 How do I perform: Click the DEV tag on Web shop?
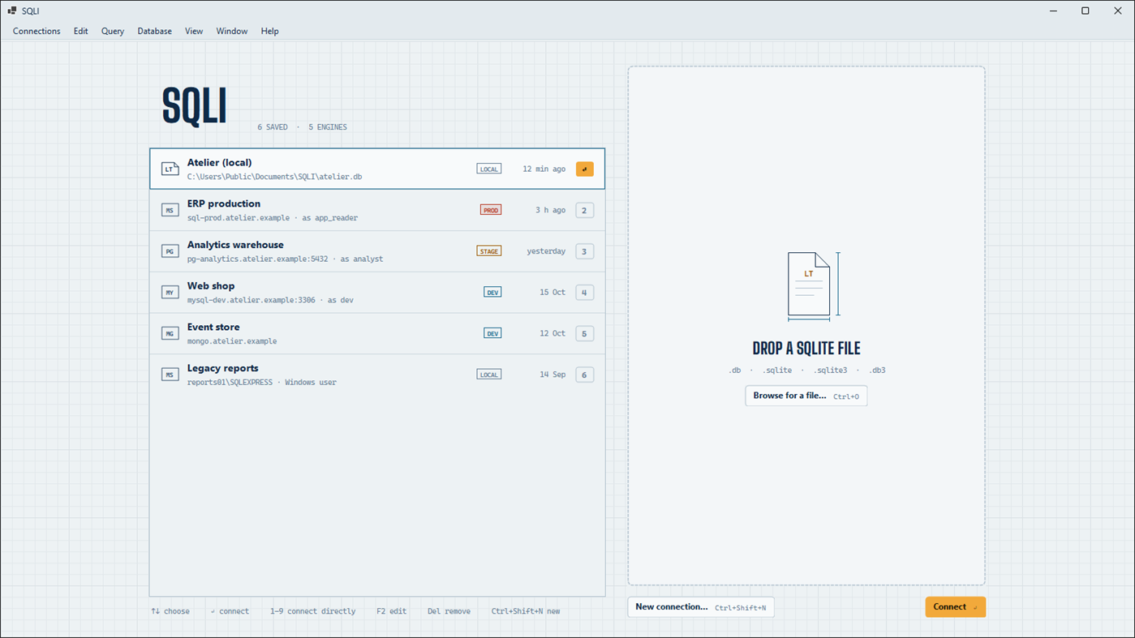coord(492,293)
